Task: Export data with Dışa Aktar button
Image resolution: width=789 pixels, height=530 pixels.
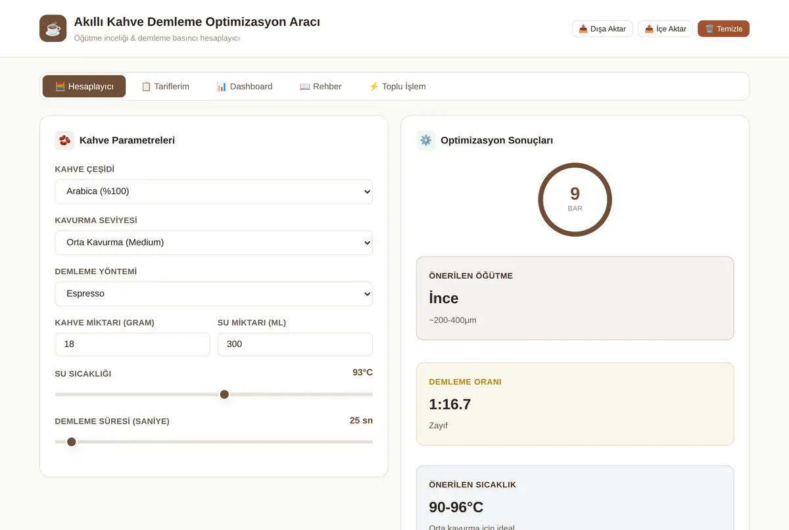Action: tap(603, 28)
